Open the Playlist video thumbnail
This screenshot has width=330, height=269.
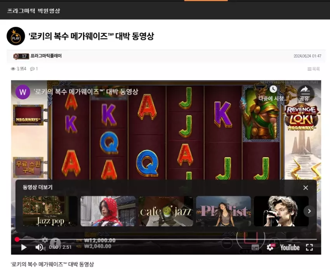pos(223,211)
